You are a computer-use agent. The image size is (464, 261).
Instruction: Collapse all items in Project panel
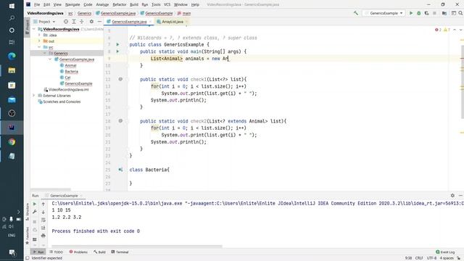[82, 22]
